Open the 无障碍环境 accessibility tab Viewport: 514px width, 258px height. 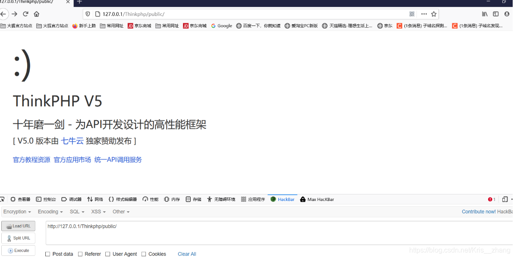tap(221, 199)
